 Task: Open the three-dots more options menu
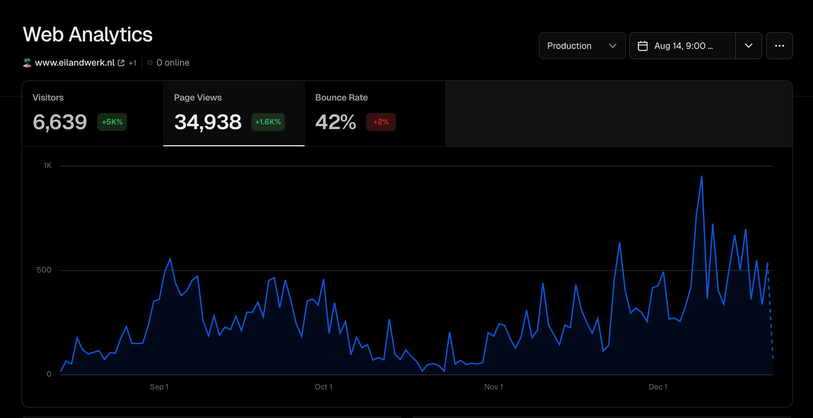click(779, 46)
